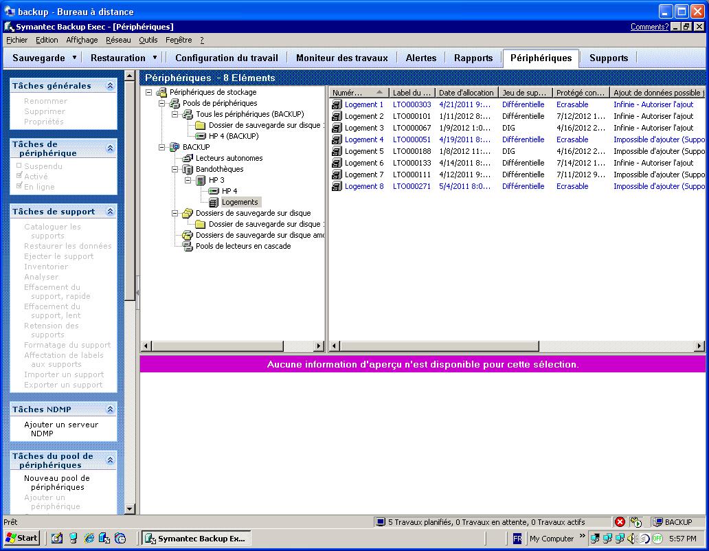The image size is (709, 551).
Task: Click the Tous les périphériques pool icon
Action: (188, 114)
